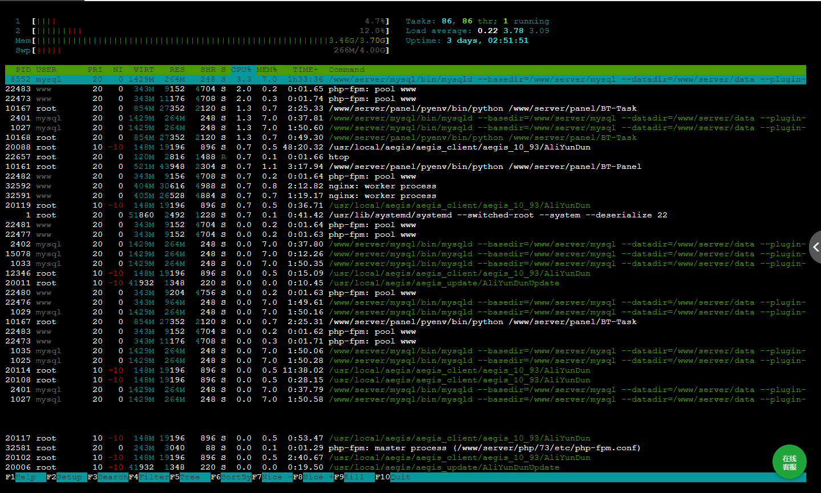Click F10 Quit to exit htop
821x493 pixels.
(x=400, y=477)
